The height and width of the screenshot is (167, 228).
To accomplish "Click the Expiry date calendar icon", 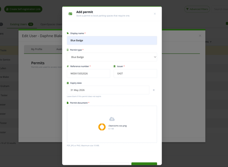I will click(68, 83).
